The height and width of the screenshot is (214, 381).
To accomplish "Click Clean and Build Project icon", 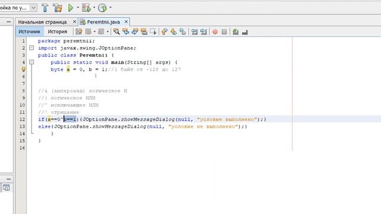I will pyautogui.click(x=58, y=8).
